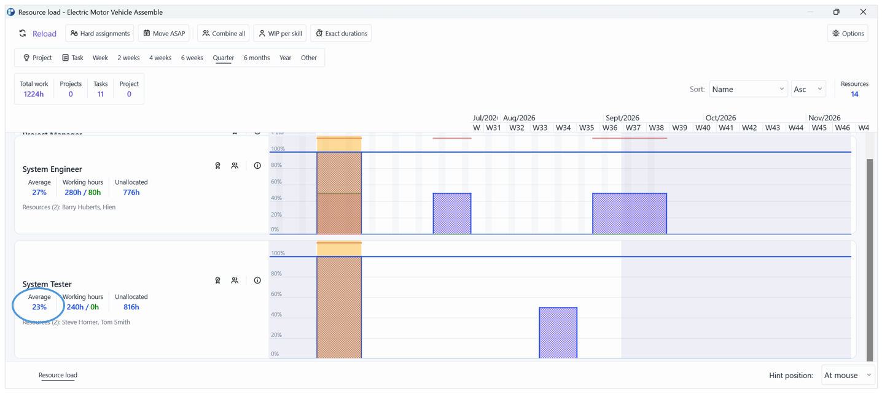Image resolution: width=882 pixels, height=394 pixels.
Task: Click the vertical scrollbar thumb
Action: tap(870, 260)
